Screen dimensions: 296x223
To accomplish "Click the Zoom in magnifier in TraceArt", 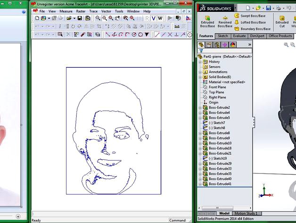I will 104,18.
